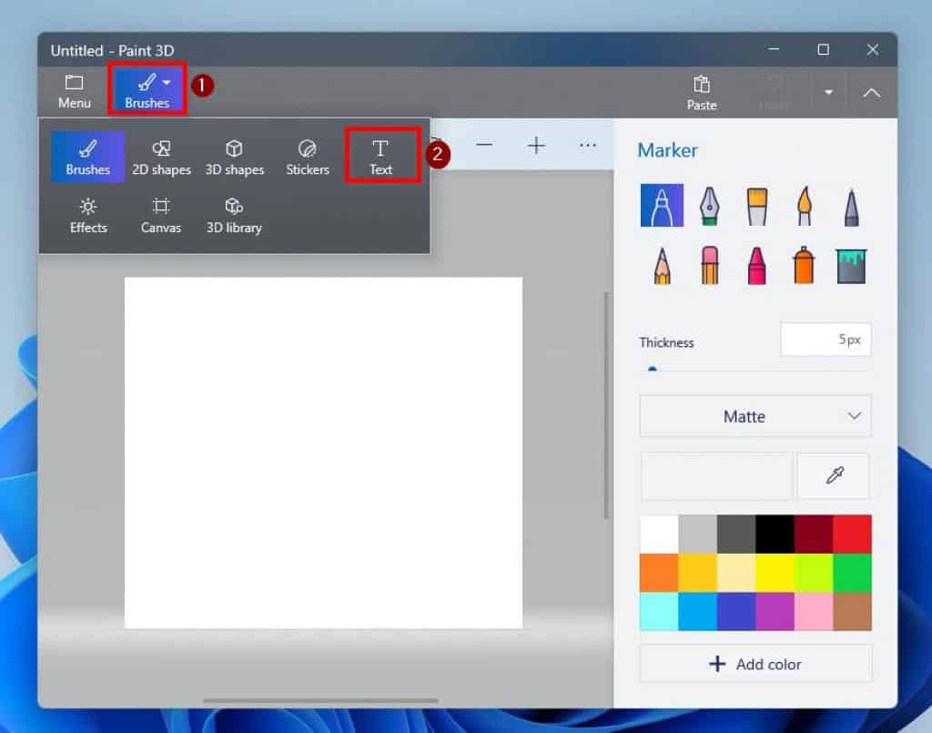The width and height of the screenshot is (932, 733).
Task: Pick the green color swatch
Action: 852,573
